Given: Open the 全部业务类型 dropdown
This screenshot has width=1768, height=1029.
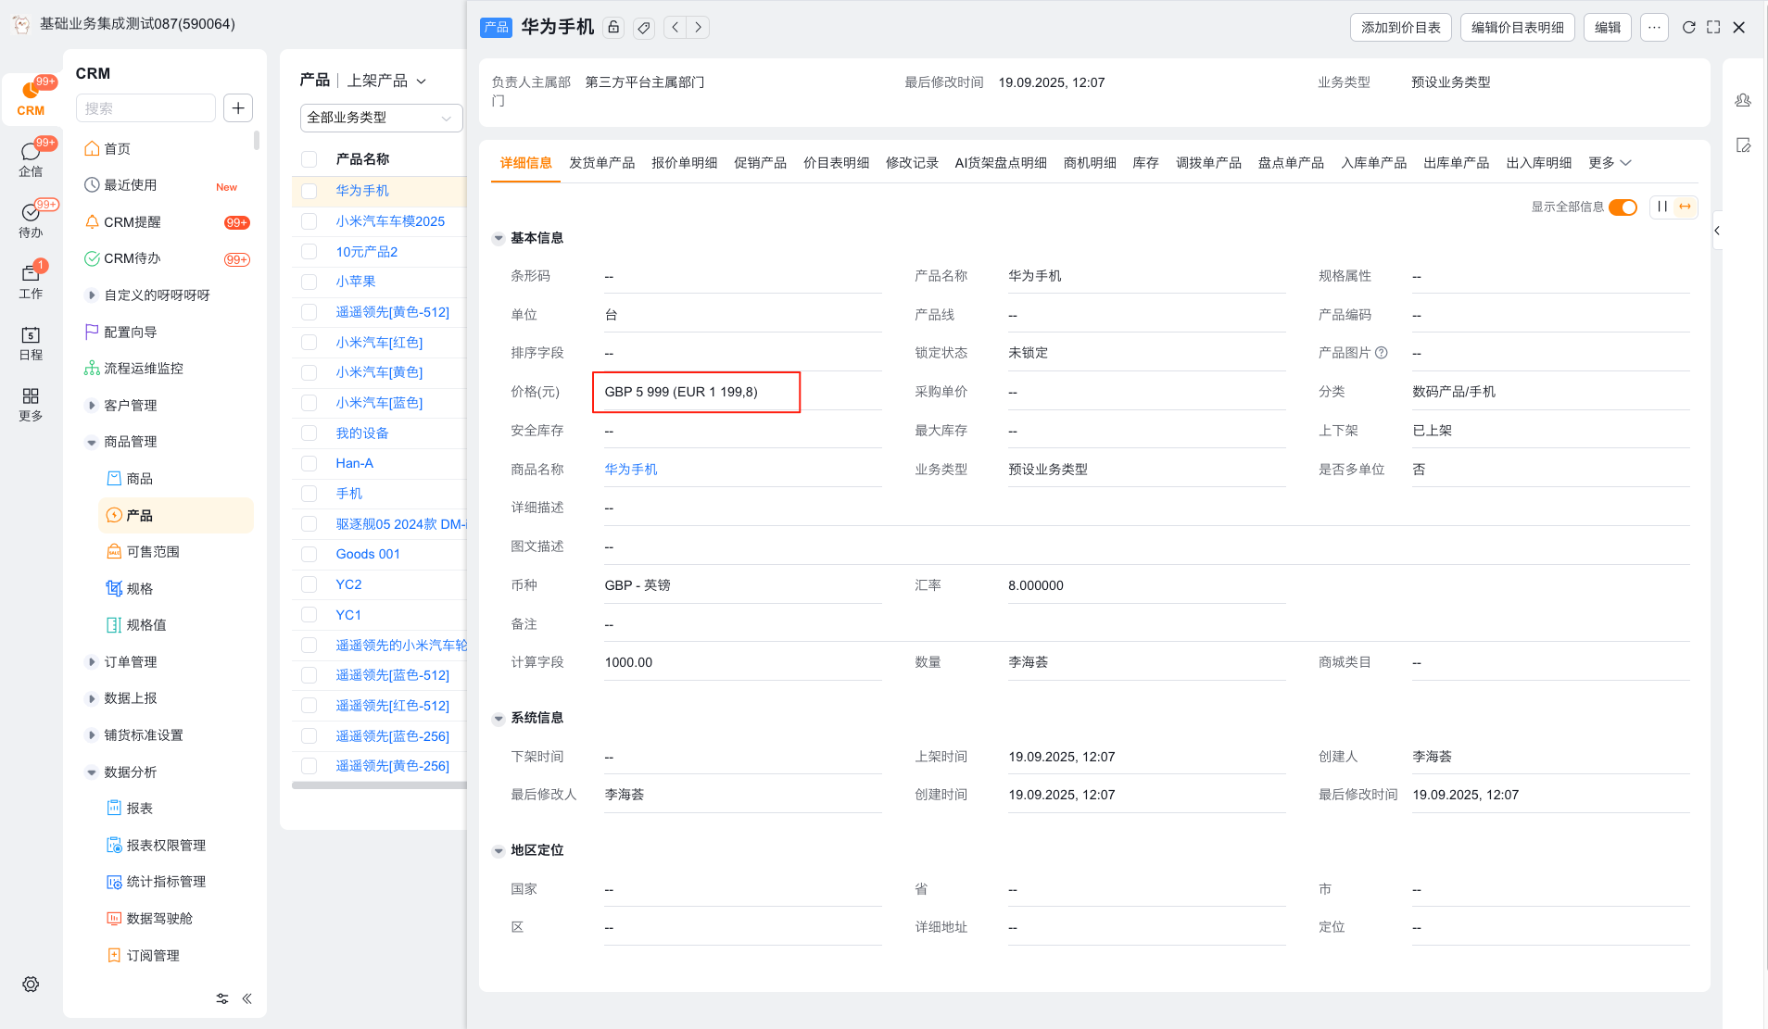Looking at the screenshot, I should 380,118.
